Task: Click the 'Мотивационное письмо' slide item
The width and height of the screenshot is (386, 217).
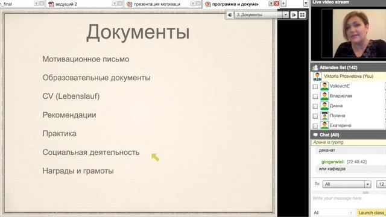Action: [86, 59]
